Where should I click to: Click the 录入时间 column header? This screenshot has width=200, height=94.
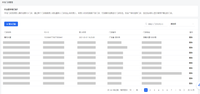click(82, 32)
